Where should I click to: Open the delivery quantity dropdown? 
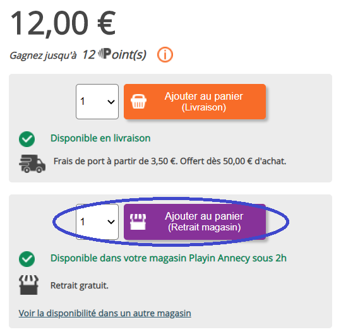97,102
